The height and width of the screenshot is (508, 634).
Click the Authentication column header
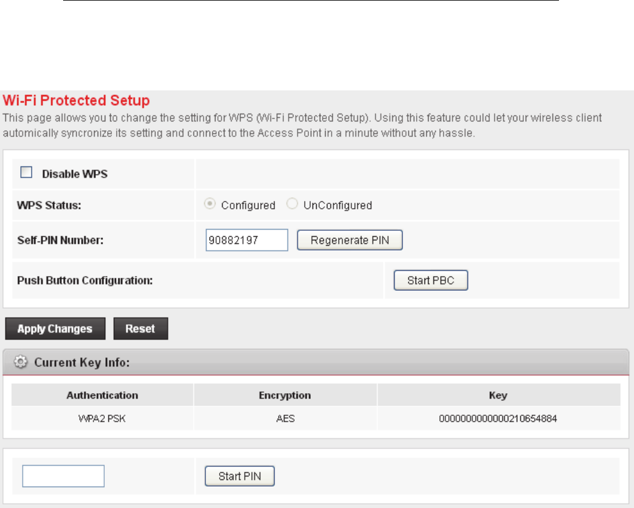coord(102,395)
